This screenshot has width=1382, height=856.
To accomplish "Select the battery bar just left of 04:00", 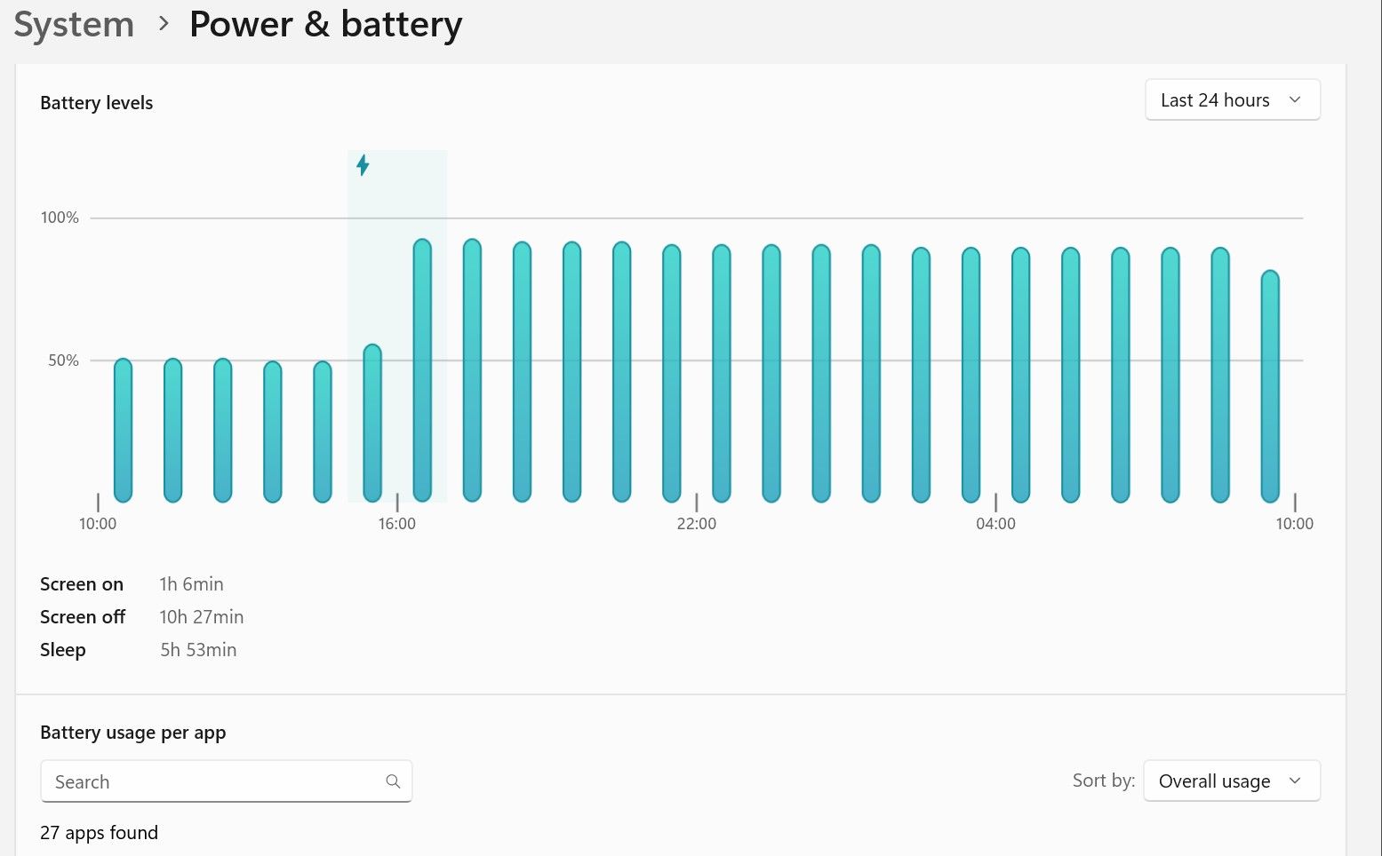I will tap(971, 375).
